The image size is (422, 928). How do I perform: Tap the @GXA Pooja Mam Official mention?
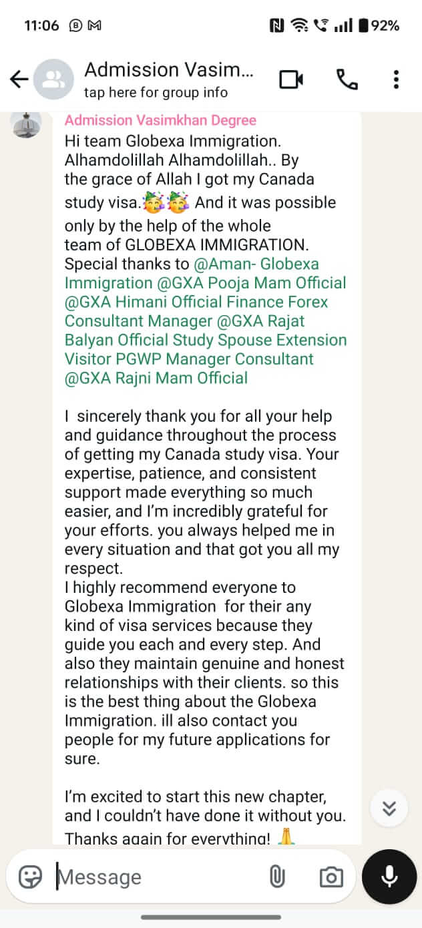click(243, 283)
